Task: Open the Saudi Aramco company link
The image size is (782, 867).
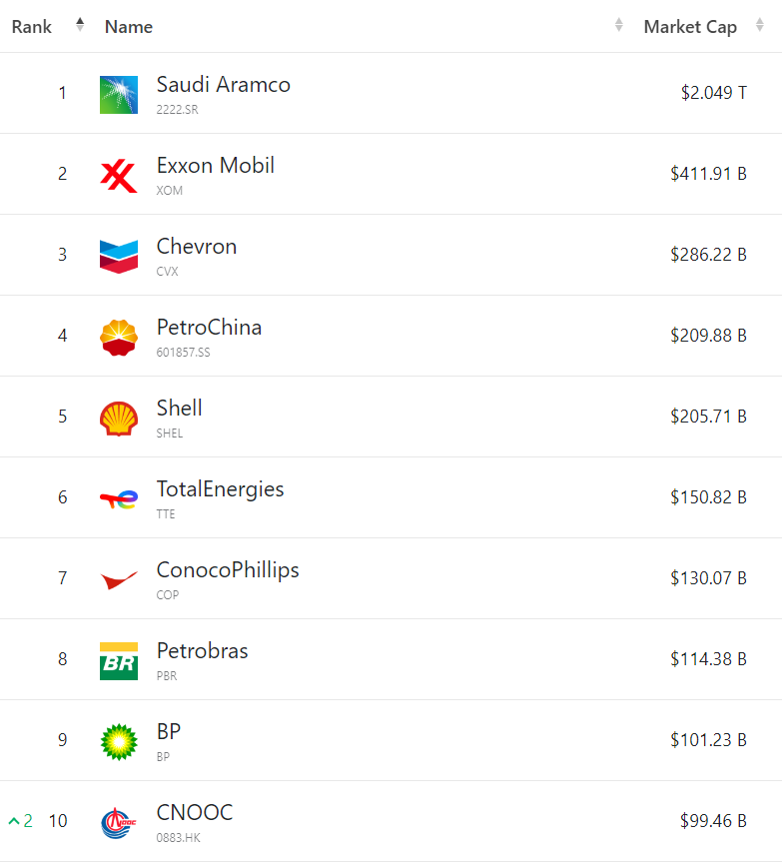Action: 223,84
